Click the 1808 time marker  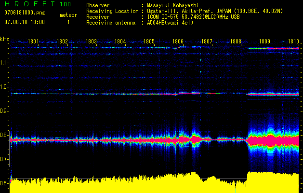click(x=236, y=41)
